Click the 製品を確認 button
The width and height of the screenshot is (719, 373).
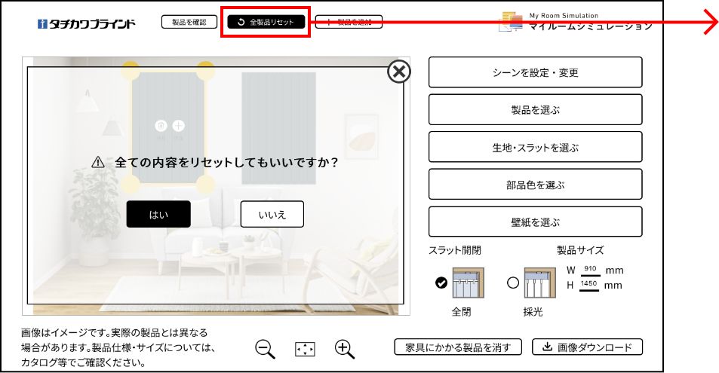tap(189, 22)
